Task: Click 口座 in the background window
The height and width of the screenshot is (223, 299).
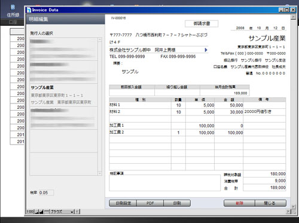Action: click(13, 22)
